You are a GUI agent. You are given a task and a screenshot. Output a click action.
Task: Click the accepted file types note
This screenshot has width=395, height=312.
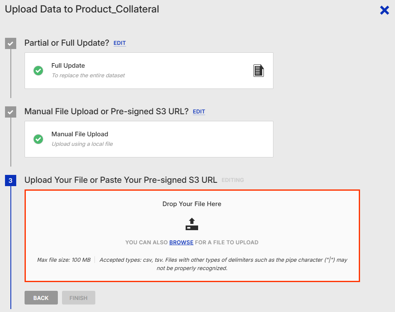coord(223,264)
